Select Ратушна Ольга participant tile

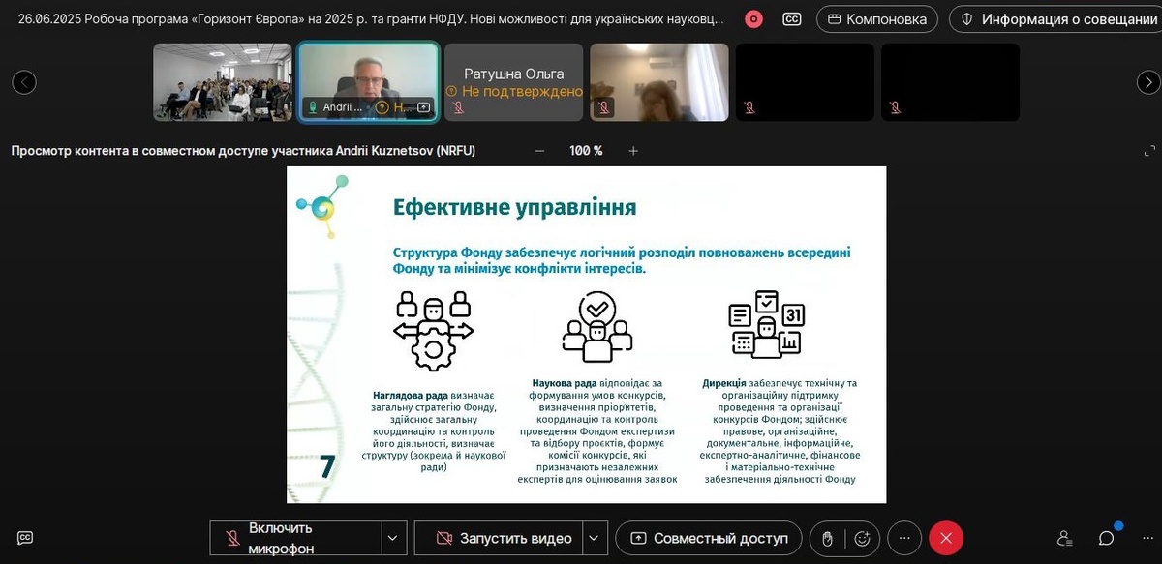click(x=513, y=82)
